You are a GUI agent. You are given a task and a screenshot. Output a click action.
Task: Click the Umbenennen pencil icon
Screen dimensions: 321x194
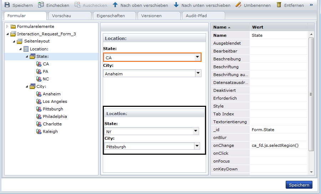(238, 5)
